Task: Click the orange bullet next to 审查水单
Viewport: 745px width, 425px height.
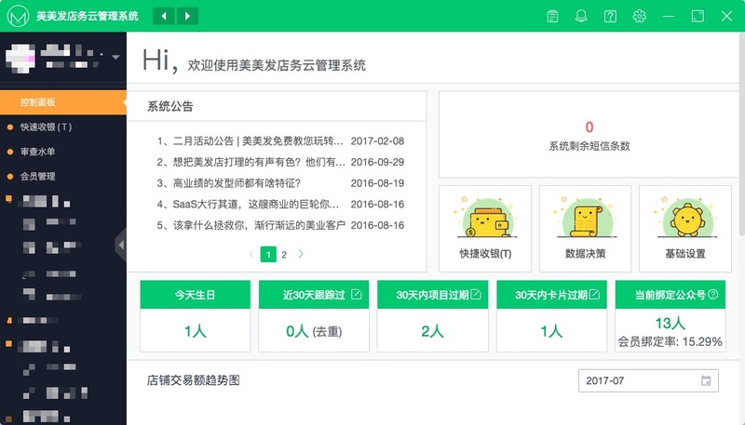Action: (x=10, y=152)
